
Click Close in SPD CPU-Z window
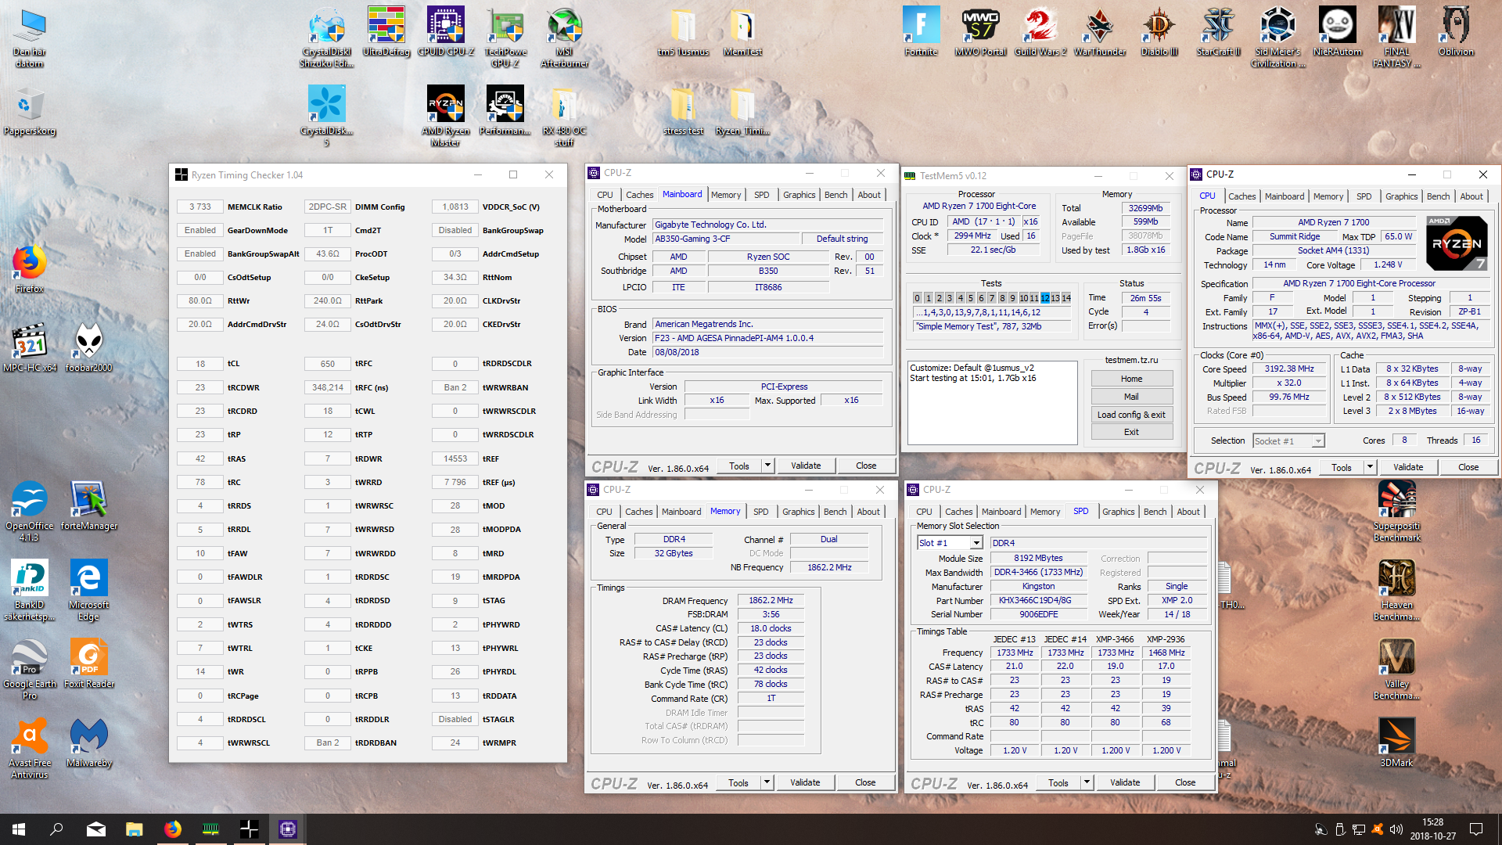(1185, 782)
